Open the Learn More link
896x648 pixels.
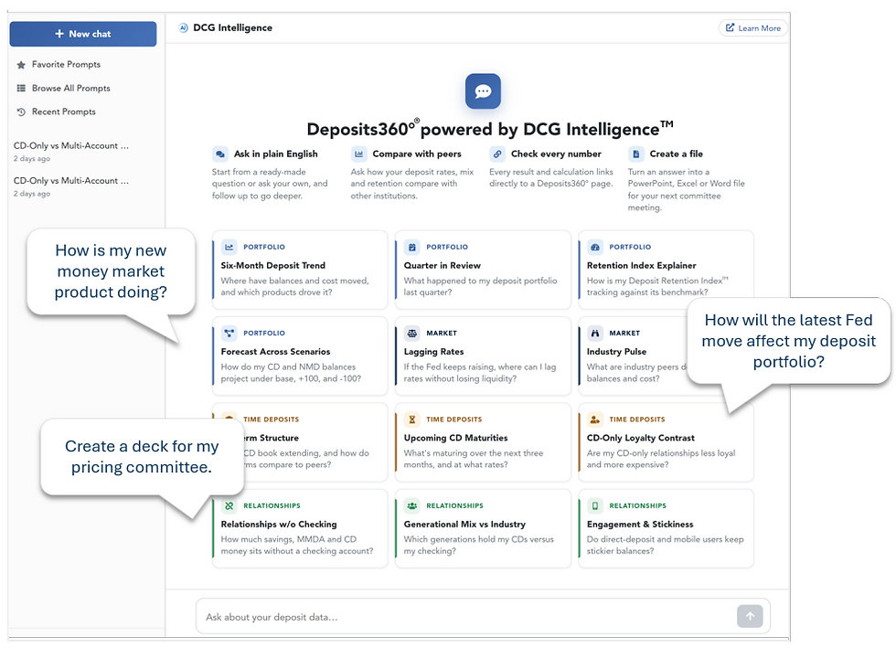click(x=753, y=28)
